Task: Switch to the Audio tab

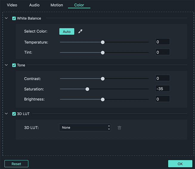Action: [34, 5]
